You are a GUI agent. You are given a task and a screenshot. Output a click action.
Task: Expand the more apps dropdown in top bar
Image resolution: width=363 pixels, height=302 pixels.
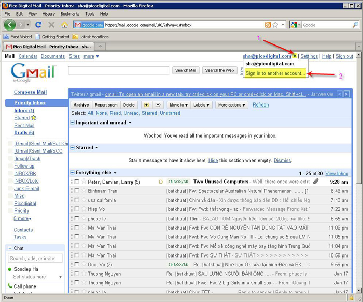pyautogui.click(x=91, y=56)
